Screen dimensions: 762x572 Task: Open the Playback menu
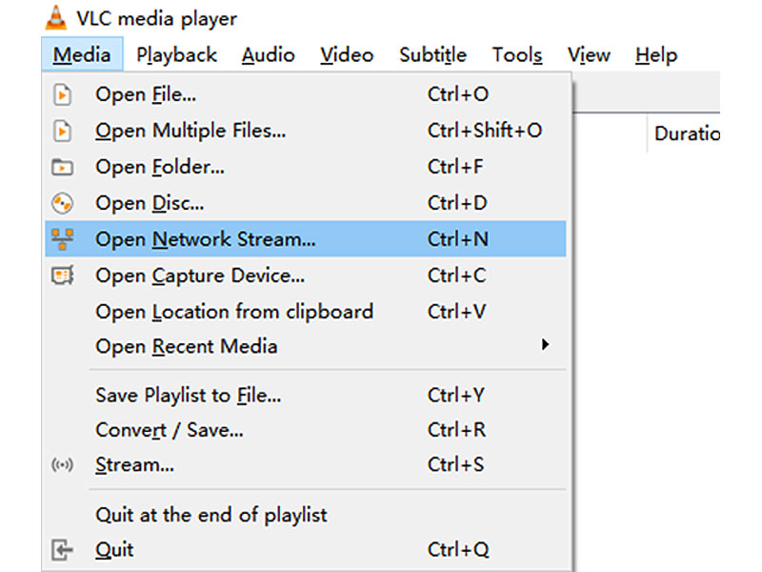pyautogui.click(x=176, y=55)
